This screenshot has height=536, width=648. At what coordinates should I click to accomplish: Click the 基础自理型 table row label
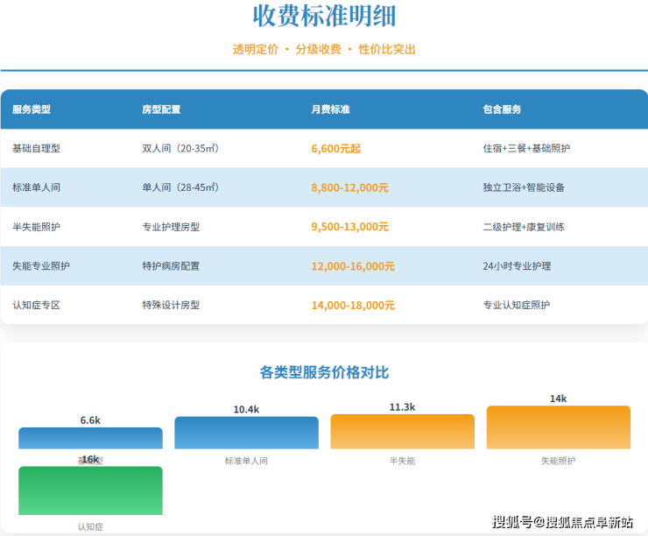(x=37, y=149)
